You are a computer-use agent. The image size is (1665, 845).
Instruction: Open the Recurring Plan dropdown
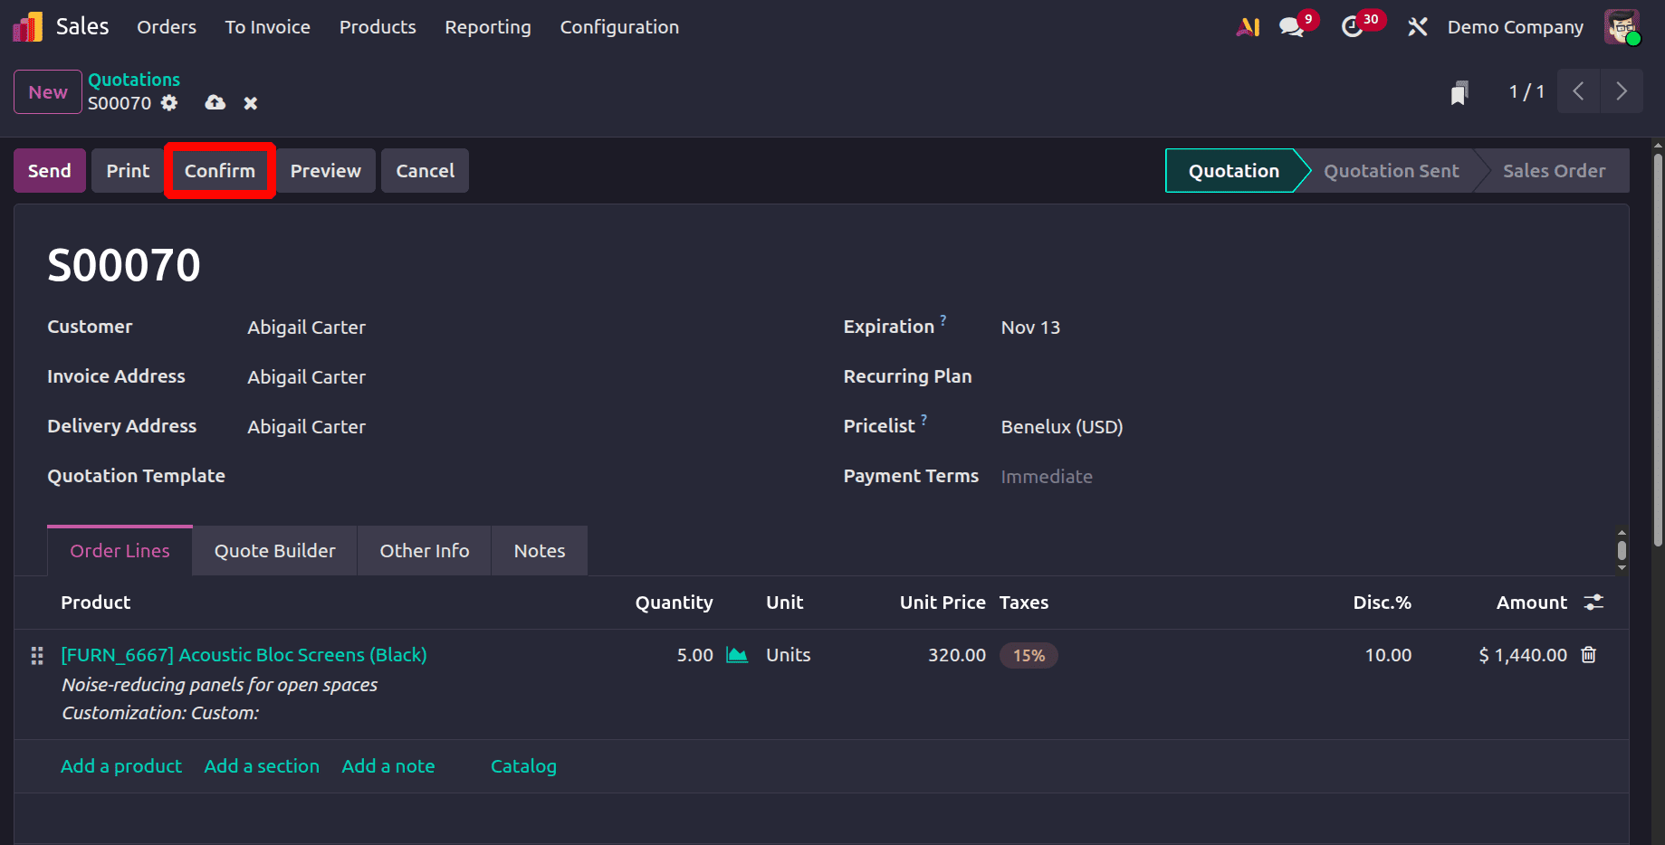point(1297,377)
